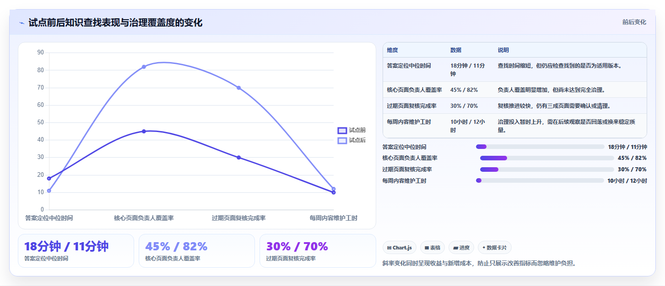Click the 前后变化 label in header

[x=634, y=22]
